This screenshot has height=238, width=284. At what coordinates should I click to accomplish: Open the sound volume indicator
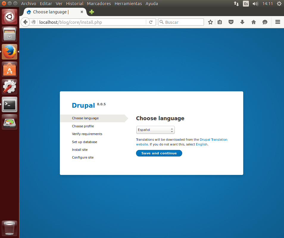click(255, 4)
